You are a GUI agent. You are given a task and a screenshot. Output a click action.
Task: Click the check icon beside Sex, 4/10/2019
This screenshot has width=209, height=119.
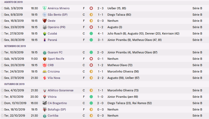[x=2, y=90]
